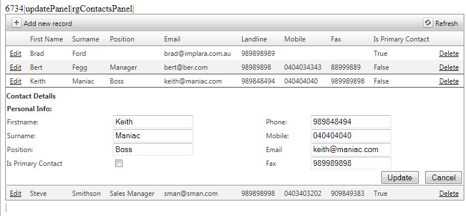Click the 909849383 fax cell

(347, 194)
